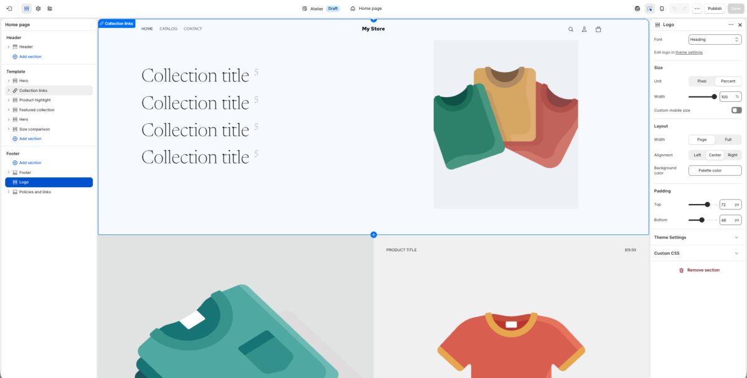Click the Logo section icon in panel header
This screenshot has height=378, width=747.
click(x=658, y=25)
